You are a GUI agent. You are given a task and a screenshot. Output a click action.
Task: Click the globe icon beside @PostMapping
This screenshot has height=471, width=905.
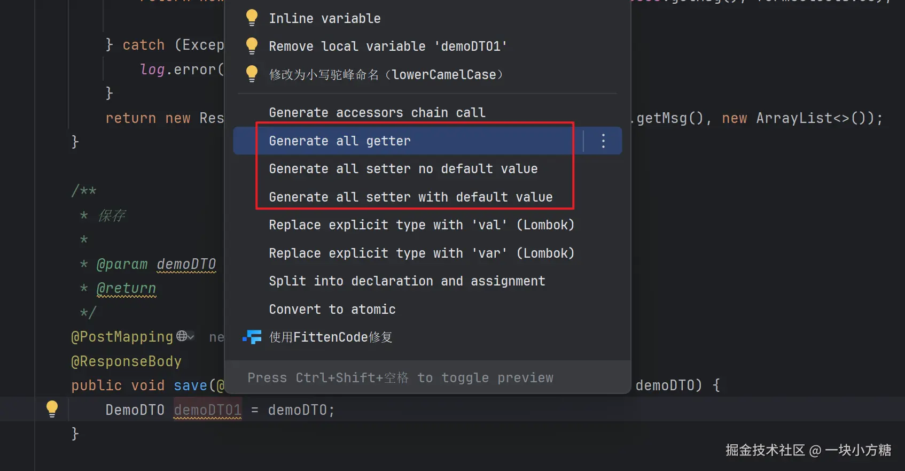pyautogui.click(x=182, y=336)
